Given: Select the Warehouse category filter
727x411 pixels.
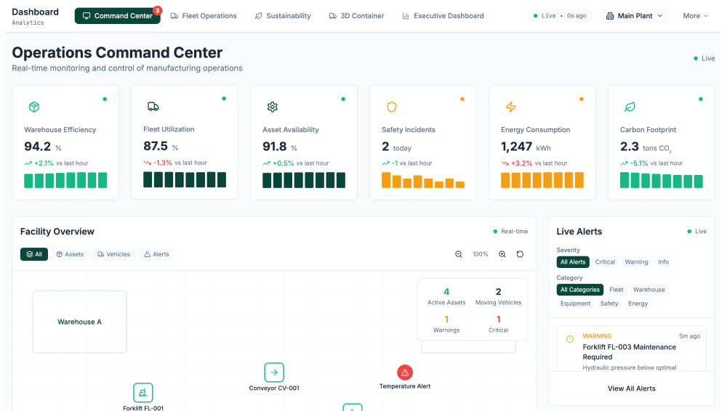Looking at the screenshot, I should (648, 290).
